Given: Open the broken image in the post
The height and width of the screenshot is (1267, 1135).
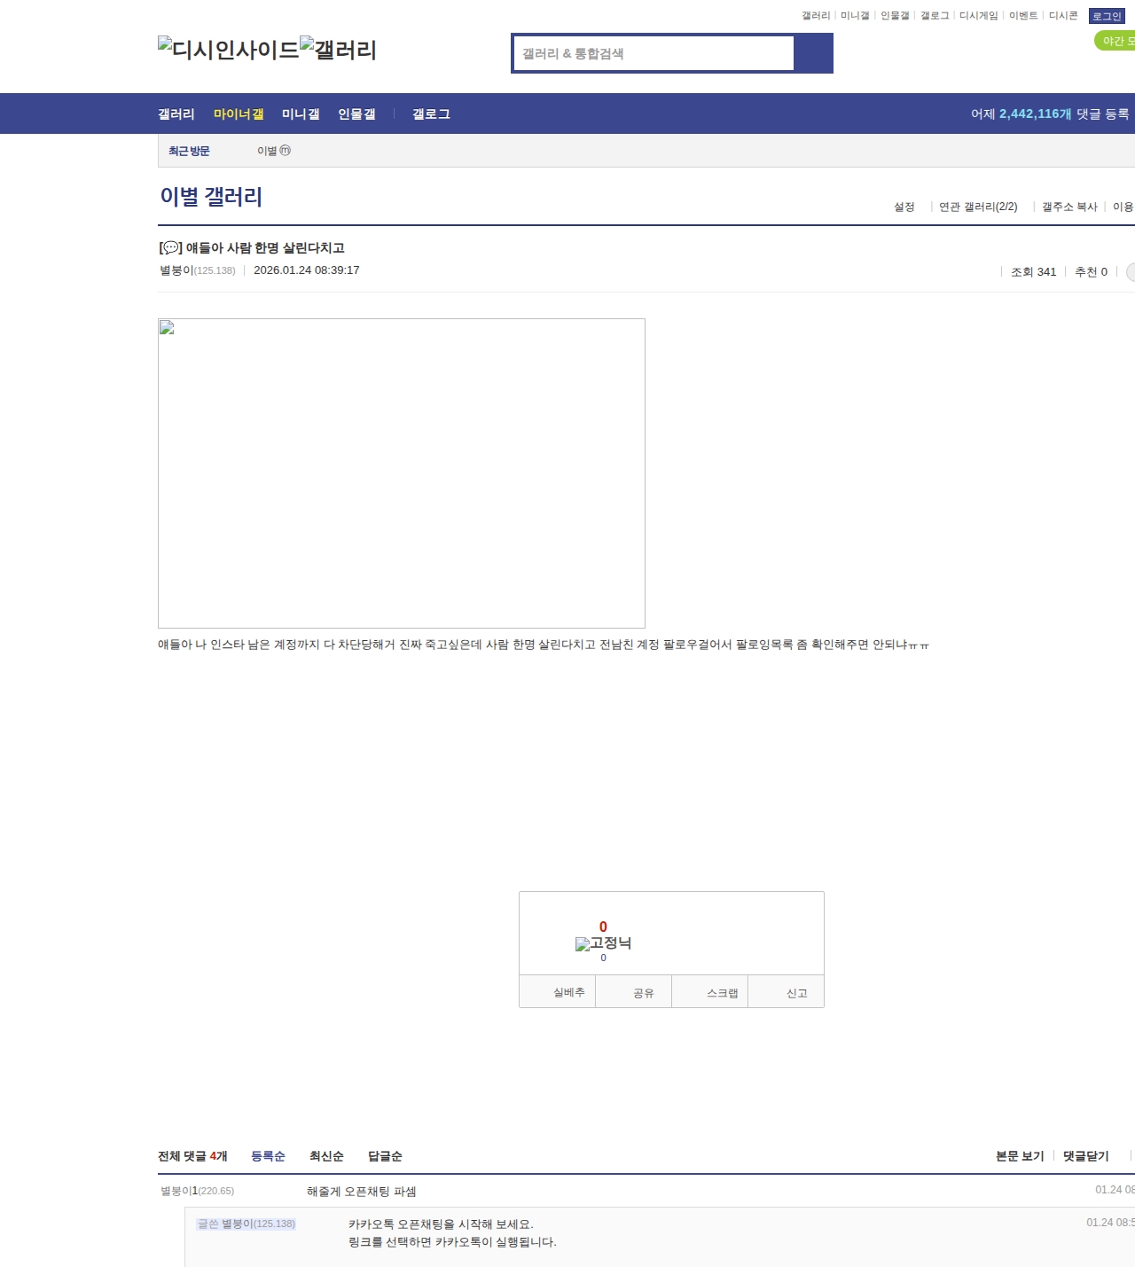Looking at the screenshot, I should (x=402, y=473).
